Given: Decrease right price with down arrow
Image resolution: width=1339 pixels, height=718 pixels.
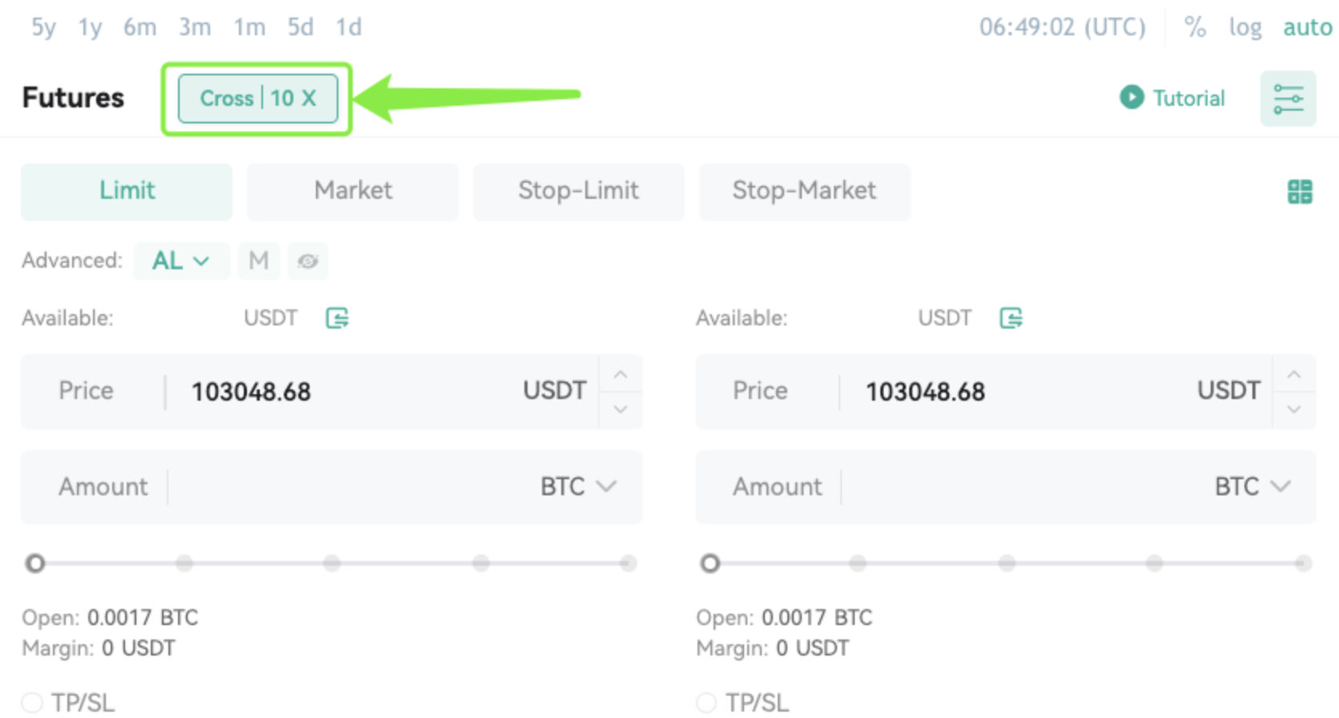Looking at the screenshot, I should click(x=1293, y=409).
